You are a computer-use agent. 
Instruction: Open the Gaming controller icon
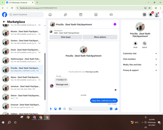tap(111, 15)
